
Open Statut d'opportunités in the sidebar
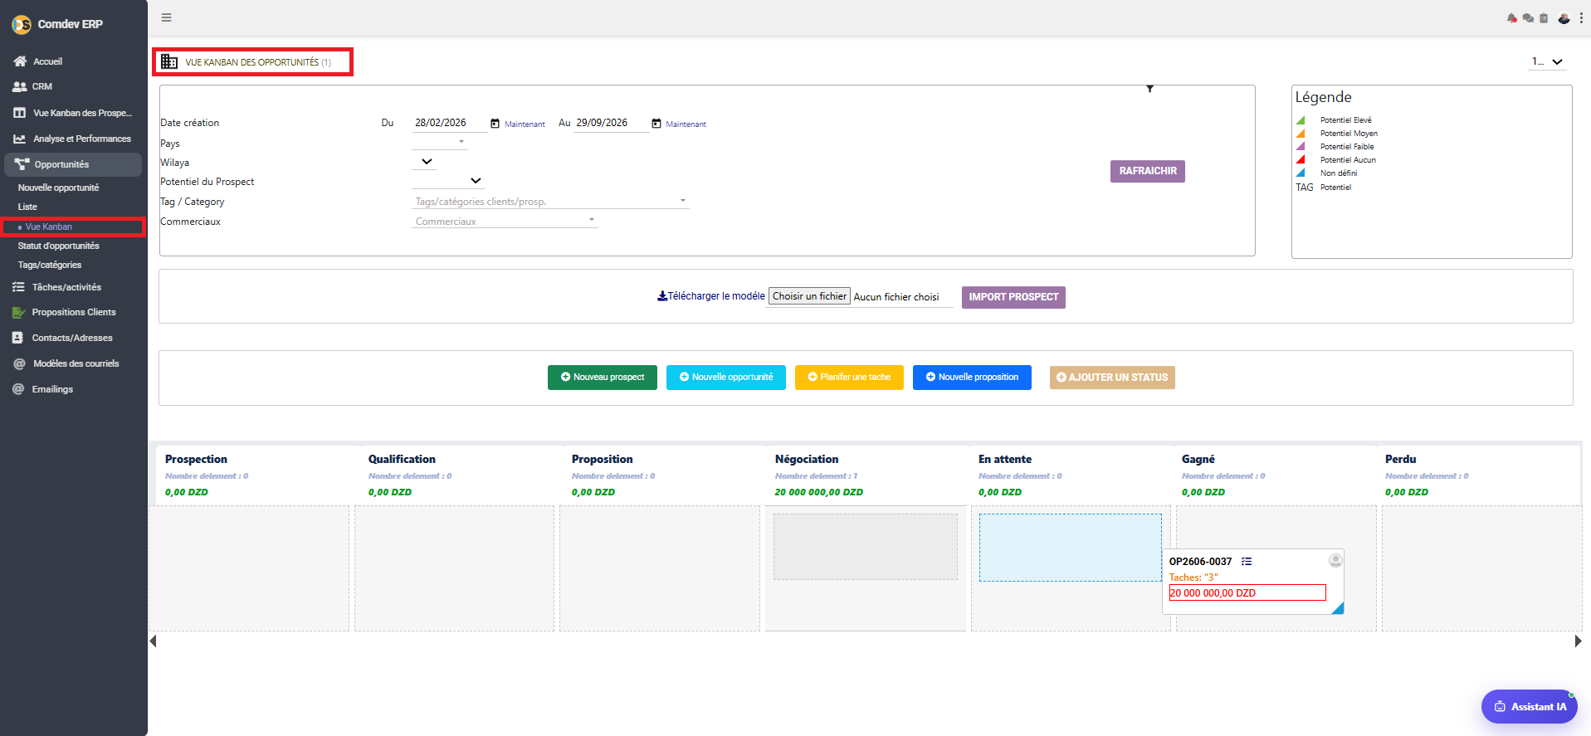pos(58,246)
